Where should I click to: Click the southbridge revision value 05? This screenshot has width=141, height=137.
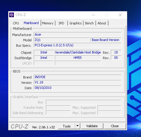click(x=116, y=58)
